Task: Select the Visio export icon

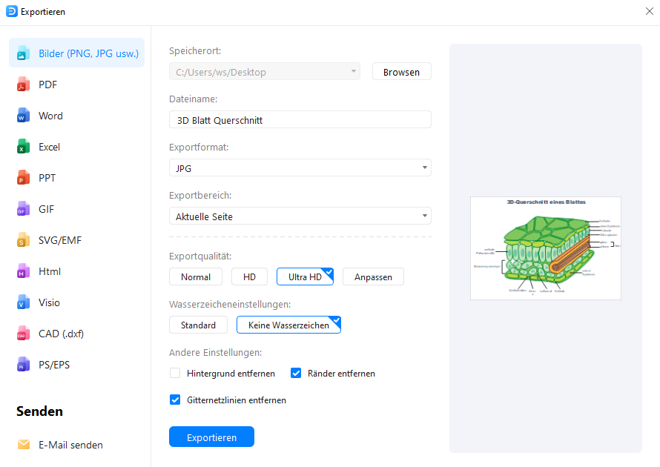Action: tap(50, 302)
